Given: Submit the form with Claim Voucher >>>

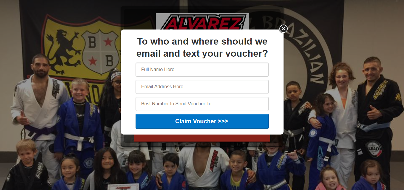Looking at the screenshot, I should point(202,121).
